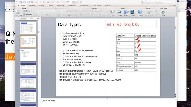Close the slides pane with the X
The height and width of the screenshot is (107, 191).
[x=38, y=18]
